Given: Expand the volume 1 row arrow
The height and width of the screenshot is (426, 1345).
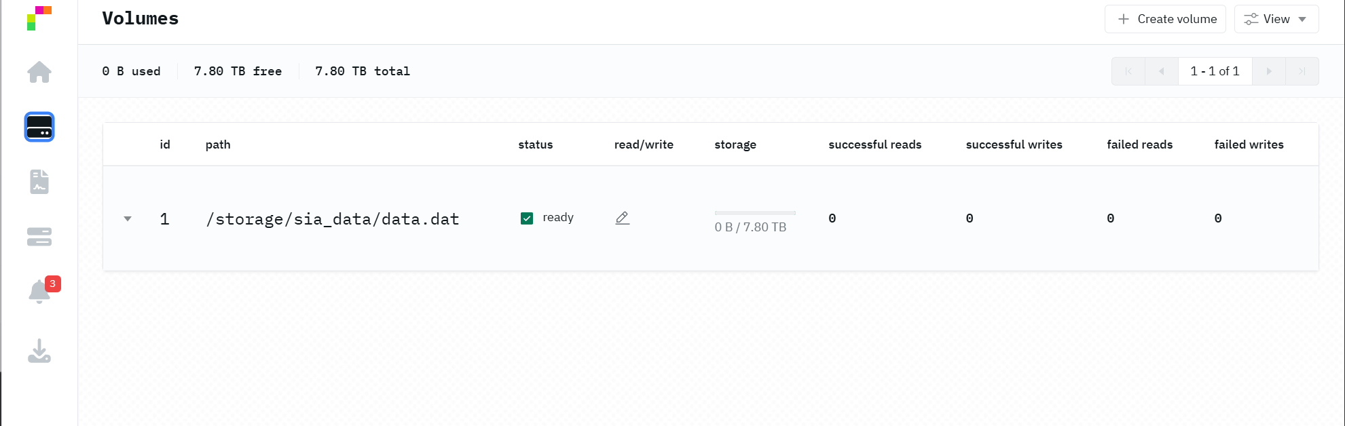Looking at the screenshot, I should tap(128, 219).
